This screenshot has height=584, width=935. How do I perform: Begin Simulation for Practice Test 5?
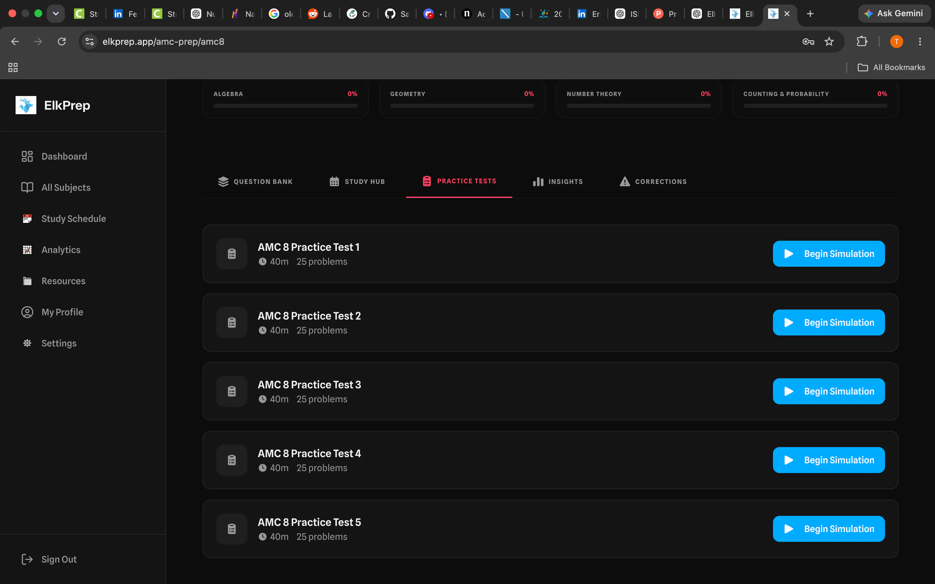click(x=829, y=529)
